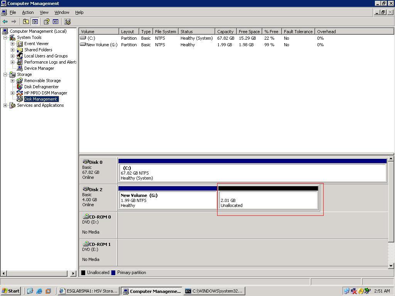Select the 2.01 GB Unallocated space
This screenshot has width=395, height=296.
point(268,198)
